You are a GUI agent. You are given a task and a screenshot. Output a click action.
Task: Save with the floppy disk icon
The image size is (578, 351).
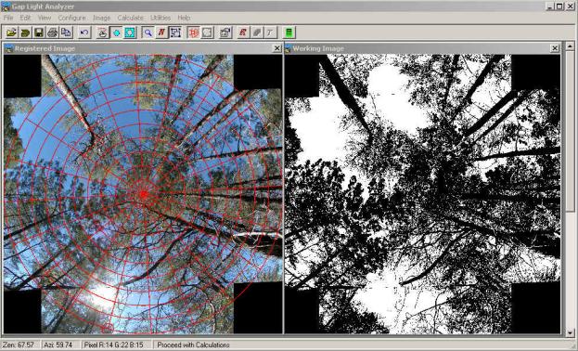(39, 32)
